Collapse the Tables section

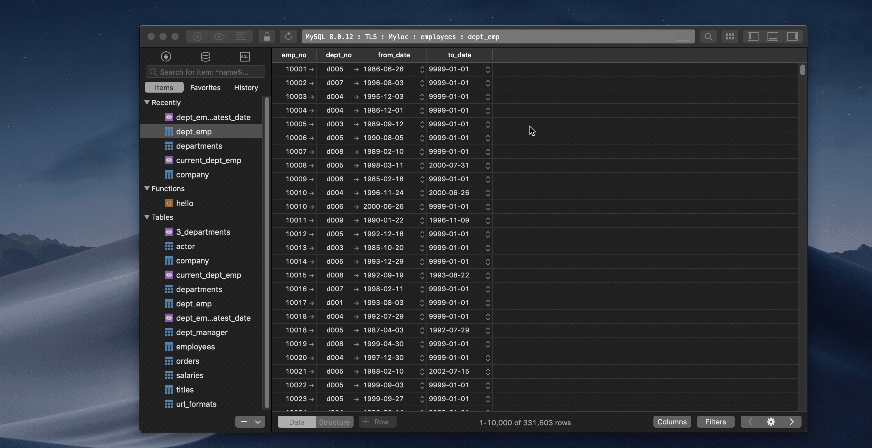(147, 217)
